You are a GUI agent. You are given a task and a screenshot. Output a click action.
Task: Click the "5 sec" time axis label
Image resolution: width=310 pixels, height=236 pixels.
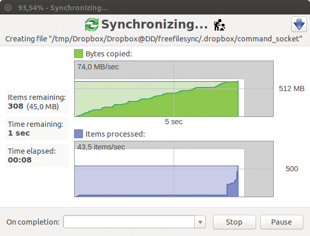click(x=174, y=122)
